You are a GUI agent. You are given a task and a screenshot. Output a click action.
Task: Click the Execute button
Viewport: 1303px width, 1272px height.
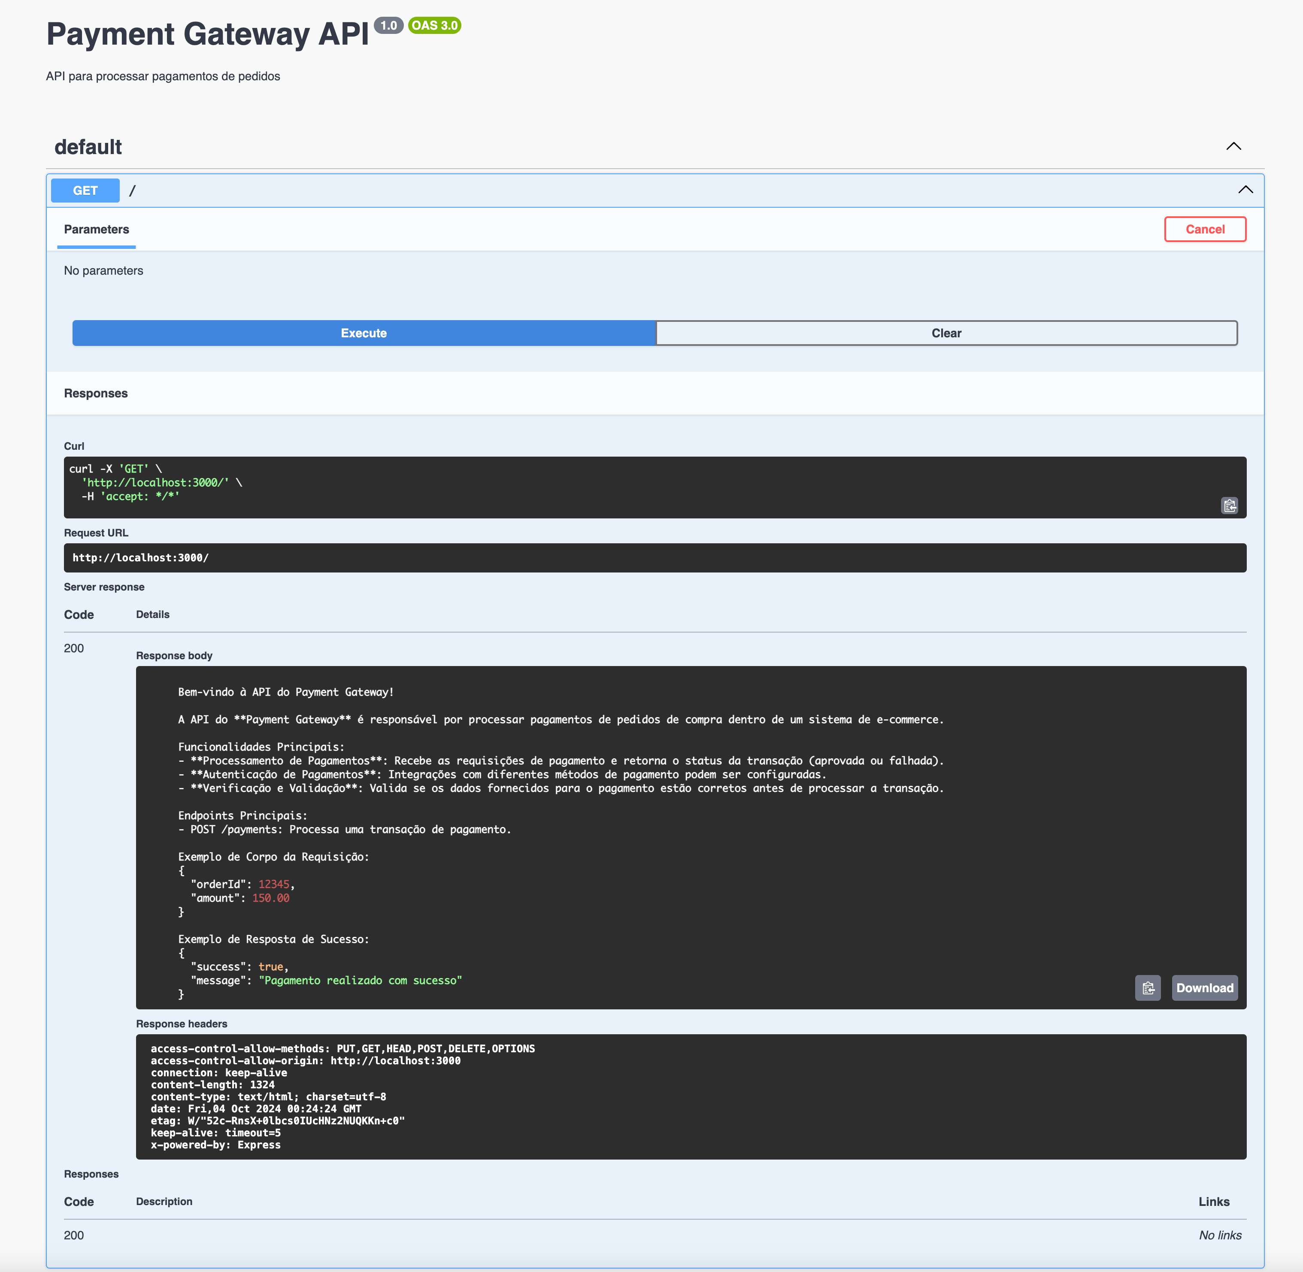364,333
